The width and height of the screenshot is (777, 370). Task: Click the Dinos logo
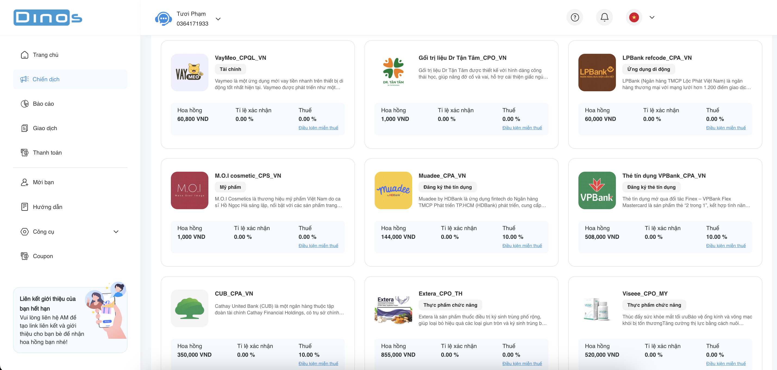click(x=48, y=17)
